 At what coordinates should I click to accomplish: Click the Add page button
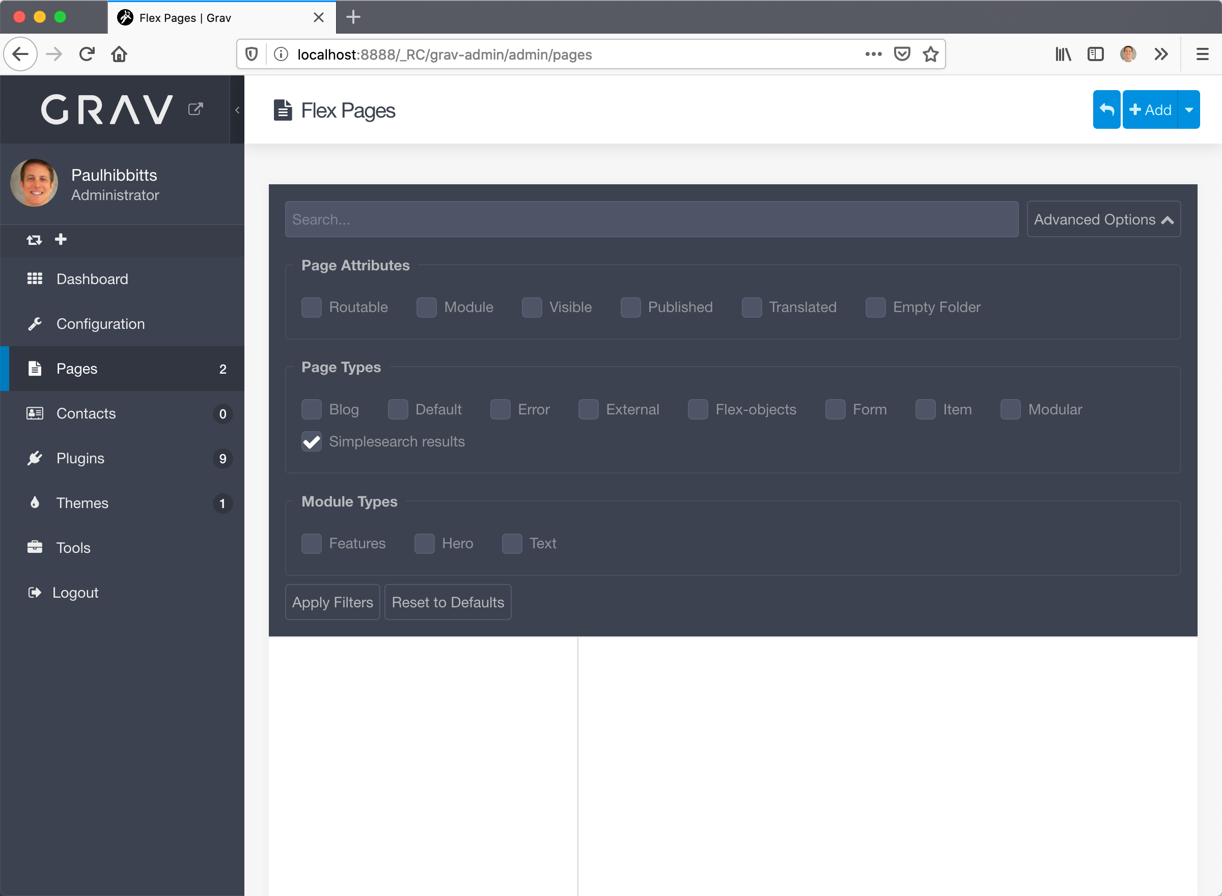coord(1150,109)
